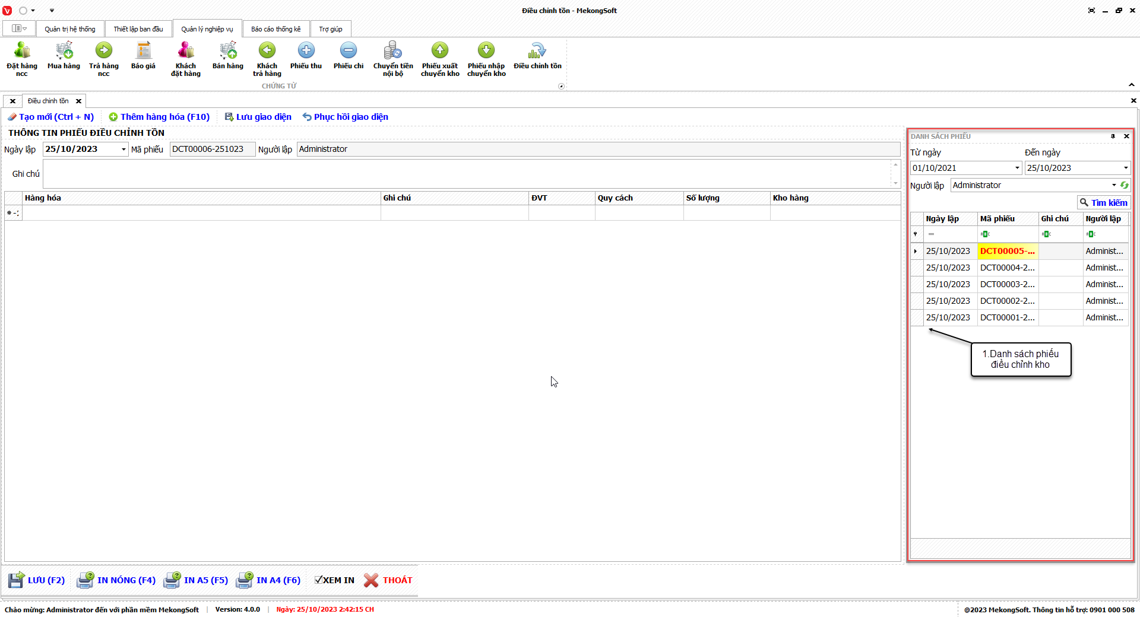
Task: Click the refresh icon beside Người lập filter
Action: tap(1124, 185)
